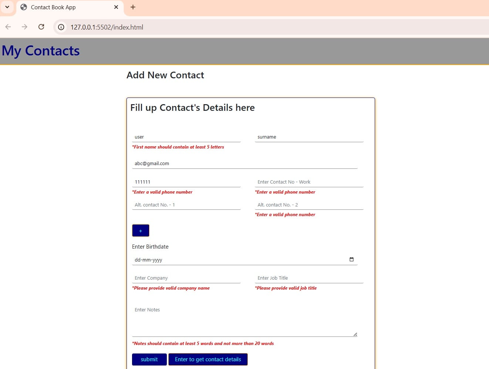
Task: Click the site information icon in address bar
Action: coord(61,27)
